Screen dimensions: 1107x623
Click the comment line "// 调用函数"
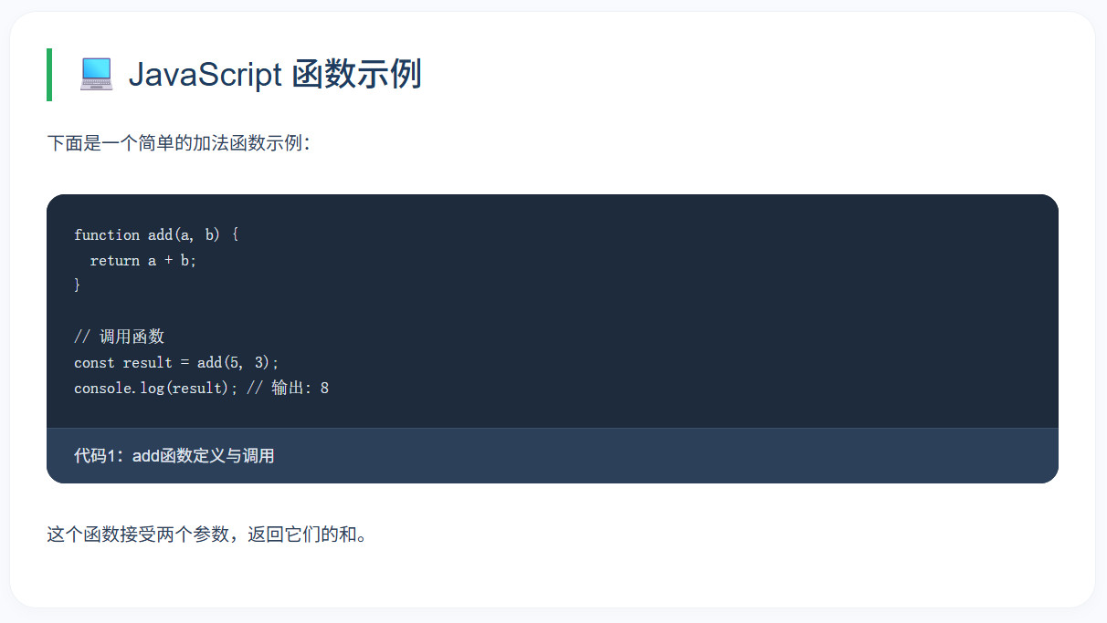[x=119, y=337]
